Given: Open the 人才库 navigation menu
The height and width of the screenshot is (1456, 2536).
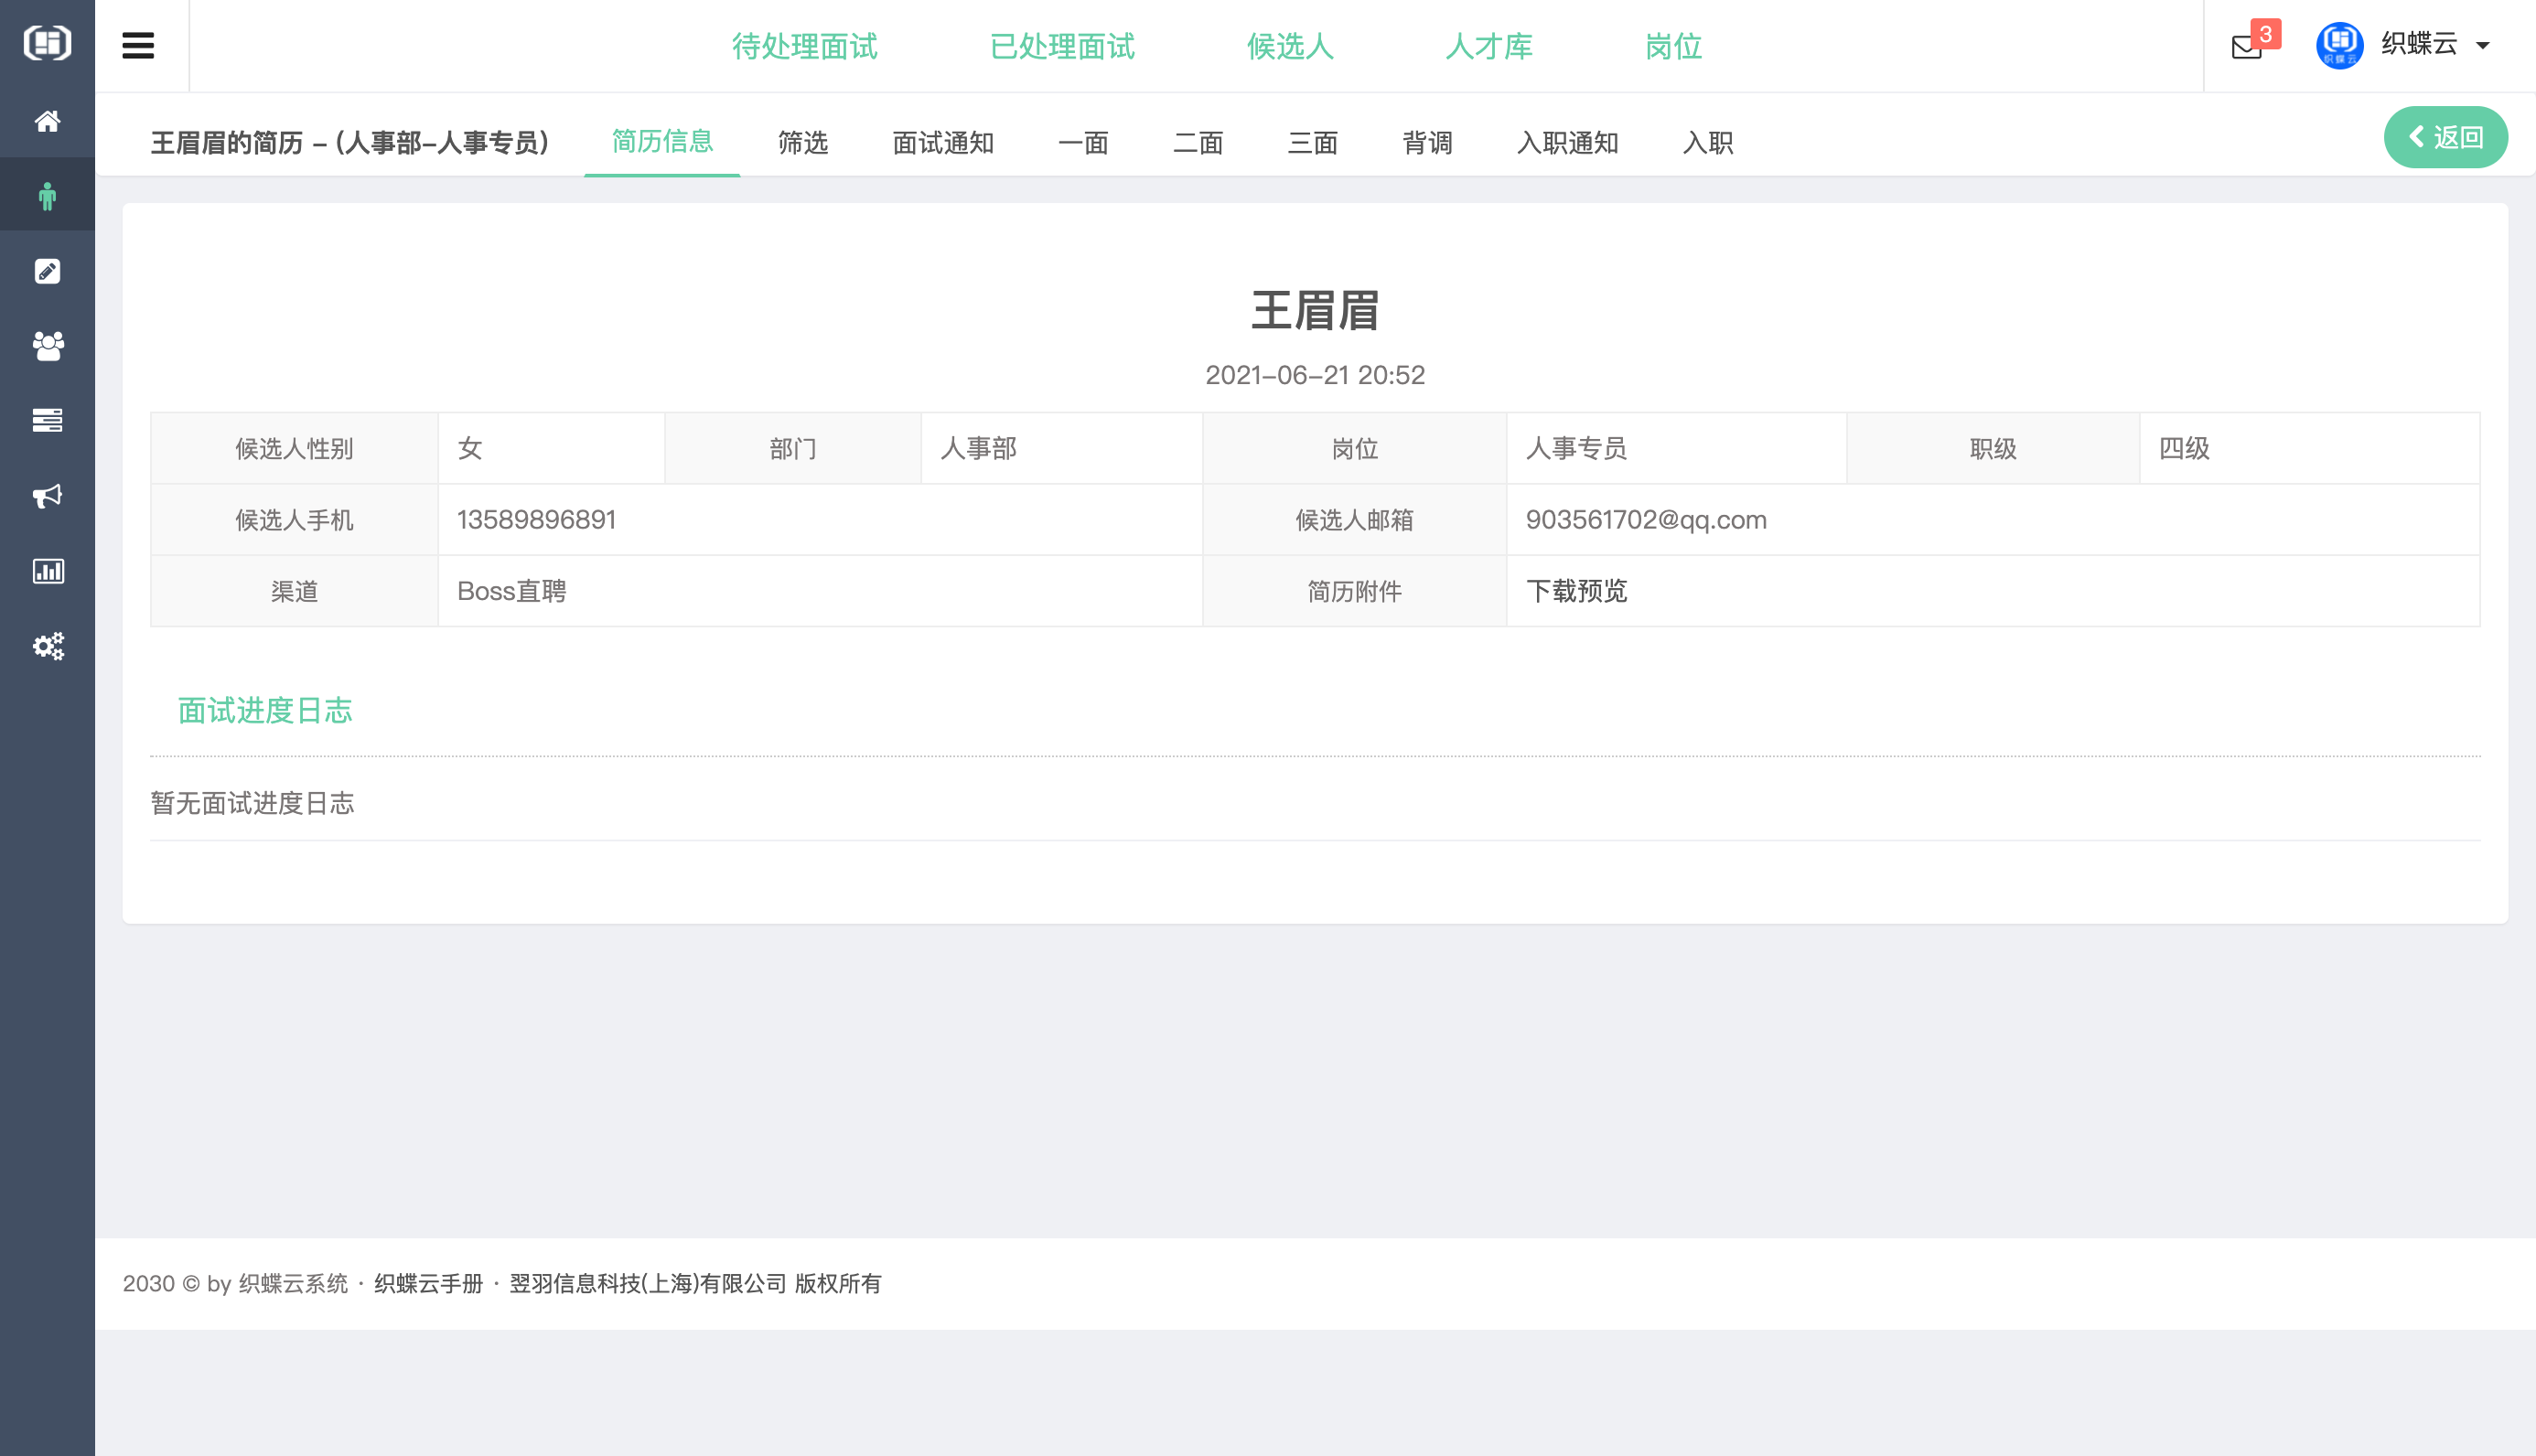Looking at the screenshot, I should pos(1489,47).
